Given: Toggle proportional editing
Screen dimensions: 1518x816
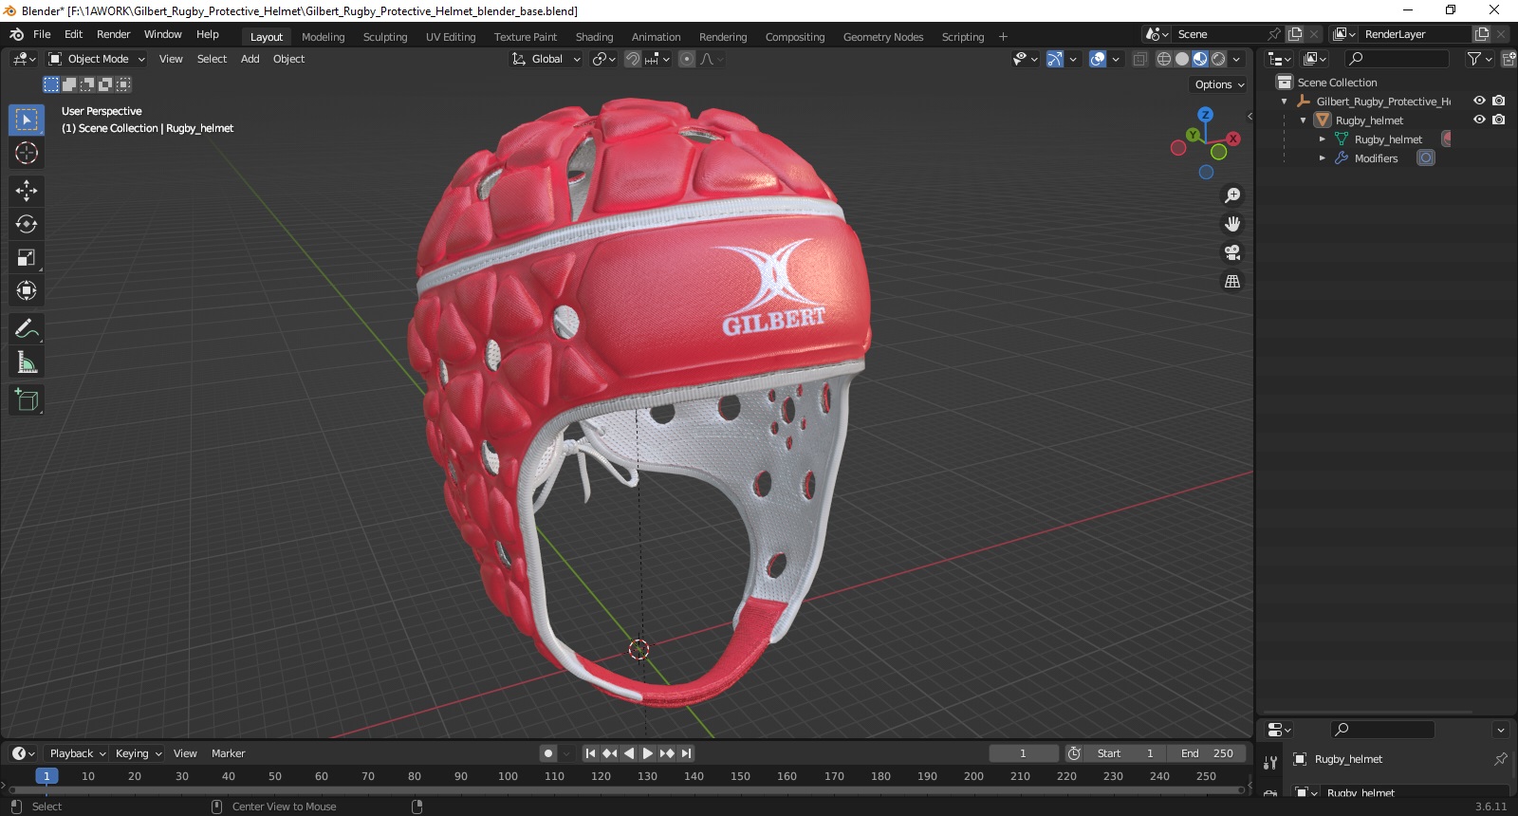Looking at the screenshot, I should click(x=687, y=59).
